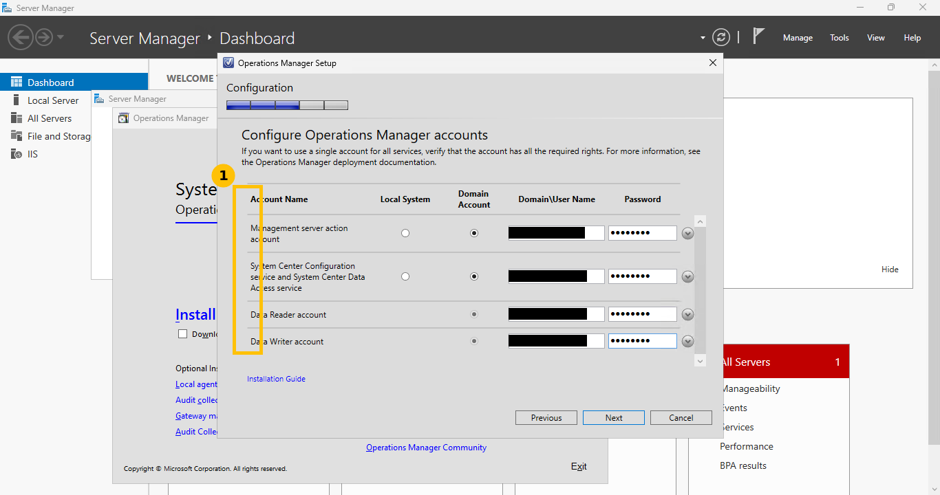Click the setup Configuration progress bar
Screen dimensions: 940x495
[287, 105]
